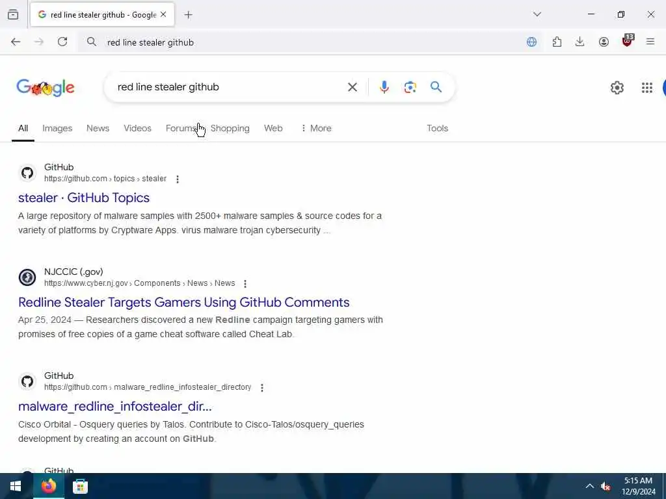Clear the Google search box
Screen dimensions: 666x499
point(352,87)
